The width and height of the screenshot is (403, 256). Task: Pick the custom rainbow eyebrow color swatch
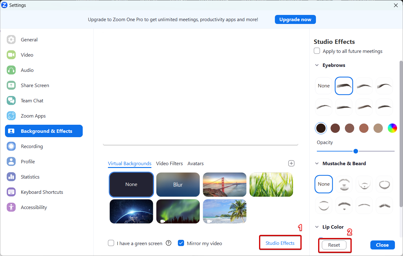[x=392, y=128]
